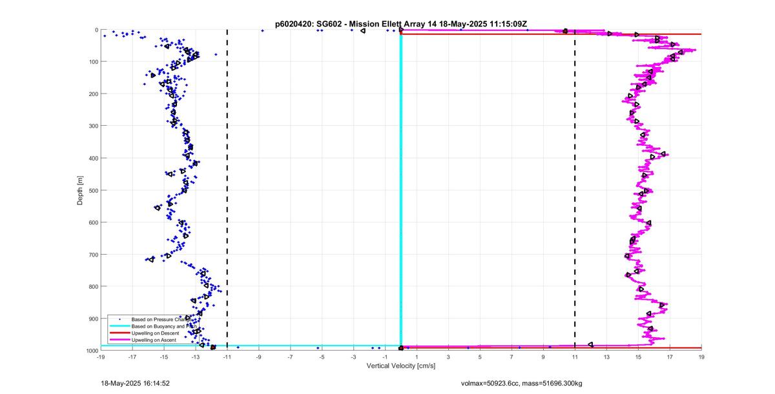Viewport: 775px width, 394px height.
Task: Click the y-axis tick label '1000'
Action: 91,350
